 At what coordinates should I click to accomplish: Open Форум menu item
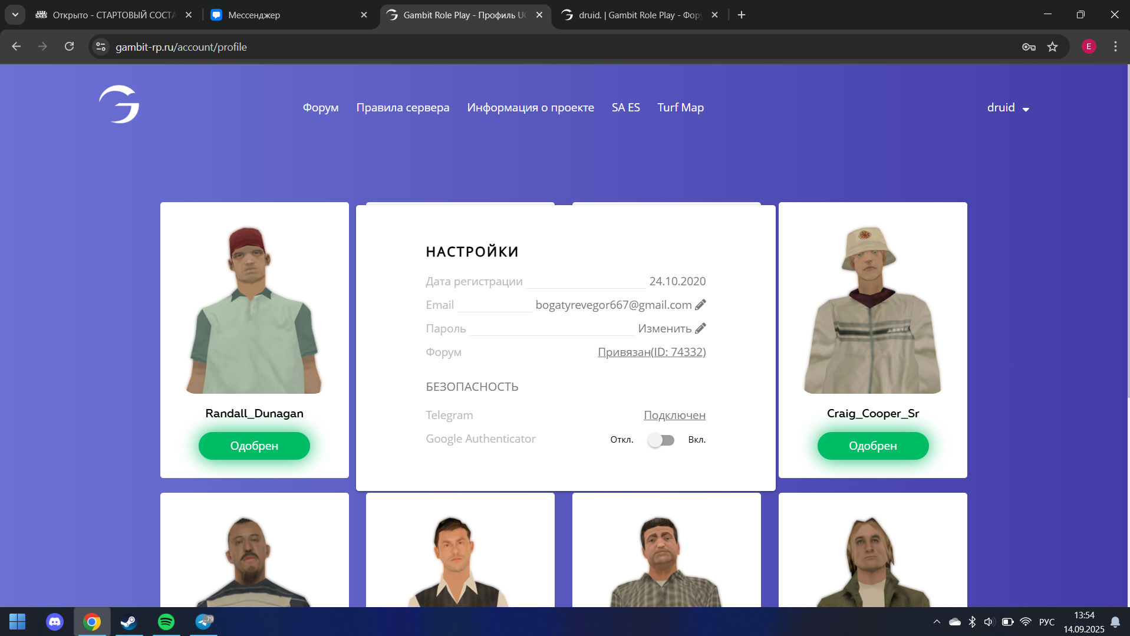coord(321,107)
